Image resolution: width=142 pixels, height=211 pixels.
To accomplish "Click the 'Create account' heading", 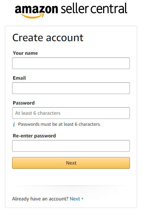I will (48, 37).
